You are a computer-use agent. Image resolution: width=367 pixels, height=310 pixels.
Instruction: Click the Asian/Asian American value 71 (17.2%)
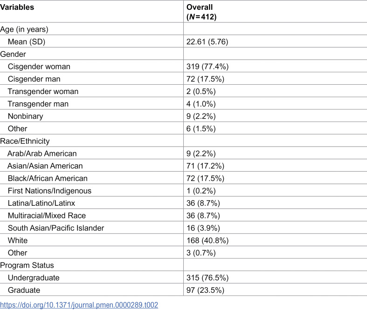pos(205,166)
